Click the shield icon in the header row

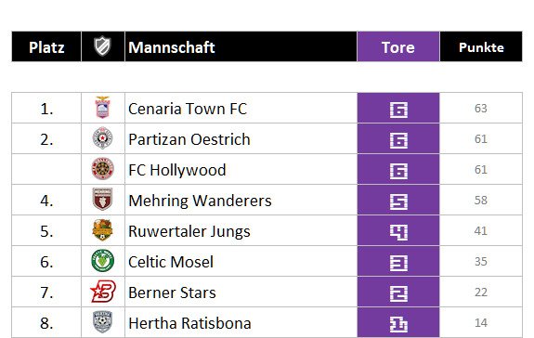point(102,46)
